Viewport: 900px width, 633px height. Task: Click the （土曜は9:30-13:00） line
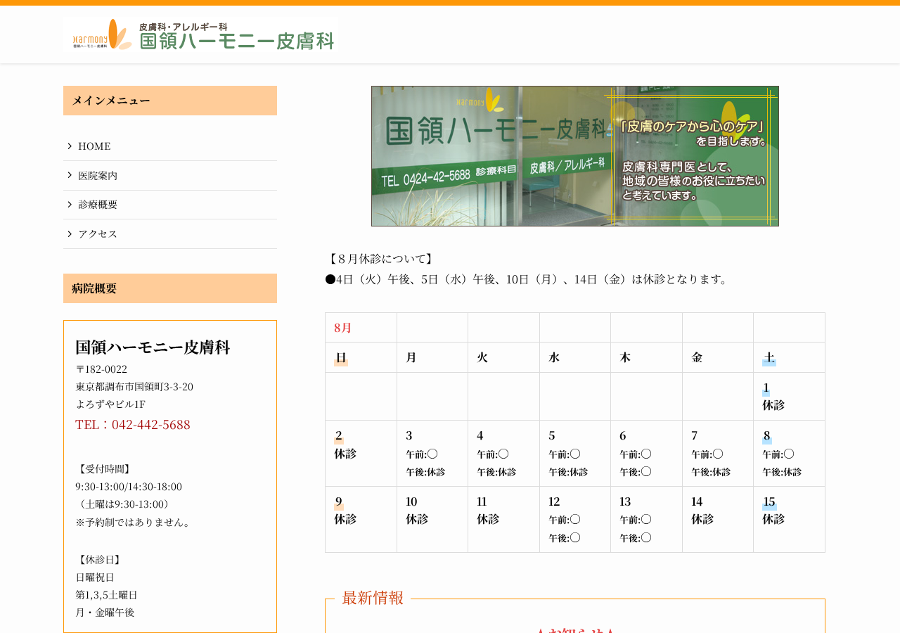pyautogui.click(x=124, y=504)
